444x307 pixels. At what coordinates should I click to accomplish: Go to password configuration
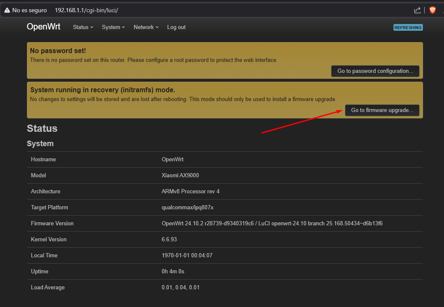[375, 71]
